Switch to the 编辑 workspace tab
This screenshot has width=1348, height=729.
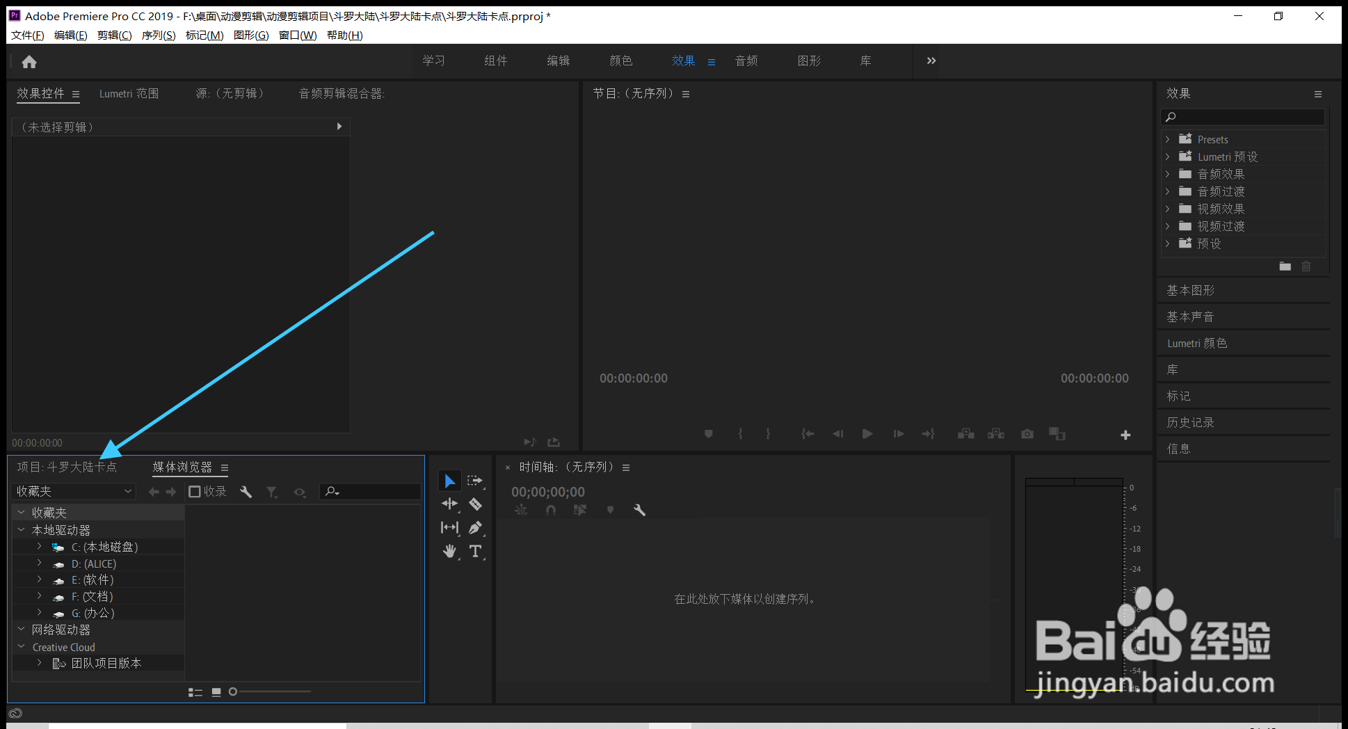click(x=559, y=61)
